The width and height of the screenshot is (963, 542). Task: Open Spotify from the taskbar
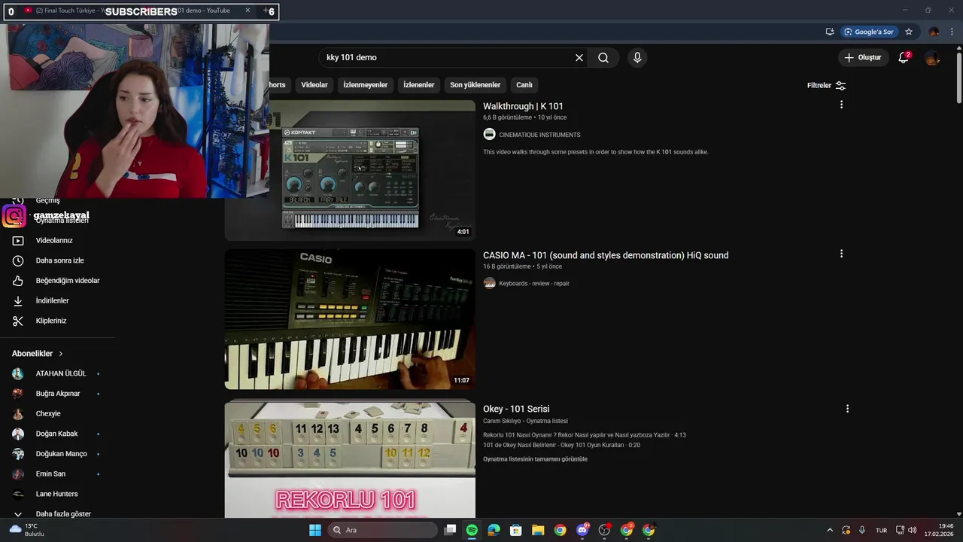[x=472, y=530]
